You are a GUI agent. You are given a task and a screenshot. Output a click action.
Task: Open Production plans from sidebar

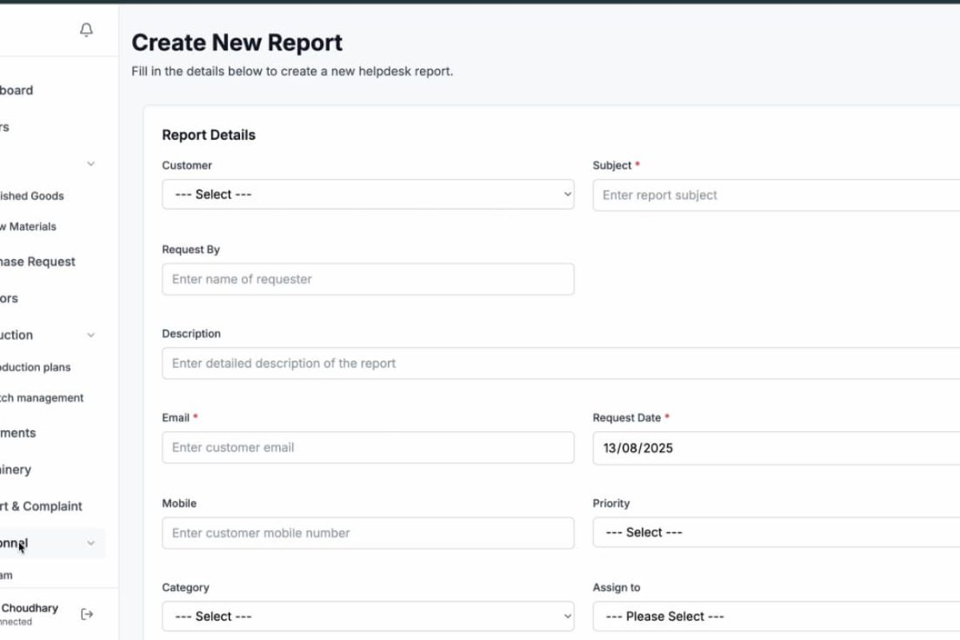(34, 367)
